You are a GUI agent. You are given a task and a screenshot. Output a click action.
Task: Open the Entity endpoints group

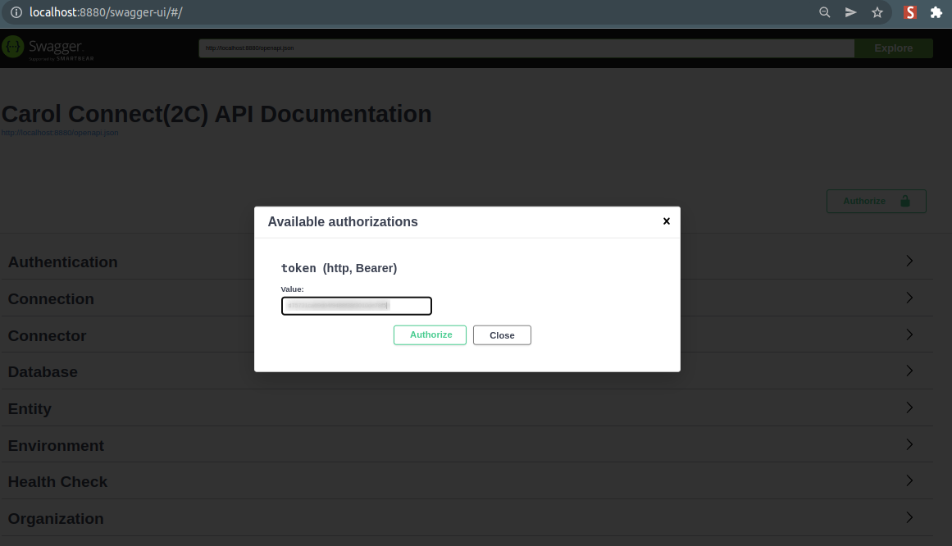pos(30,408)
